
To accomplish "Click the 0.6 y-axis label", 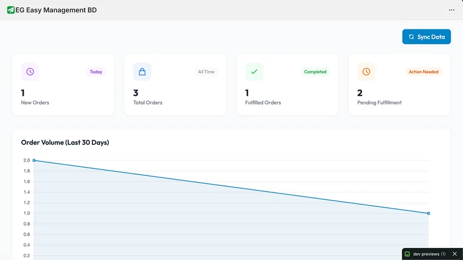I will (x=27, y=235).
